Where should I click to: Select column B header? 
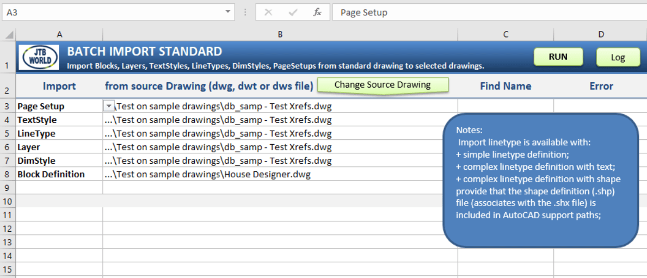click(280, 35)
